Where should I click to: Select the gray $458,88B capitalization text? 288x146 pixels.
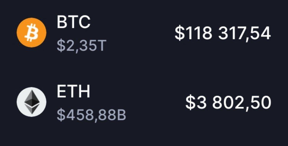[91, 115]
